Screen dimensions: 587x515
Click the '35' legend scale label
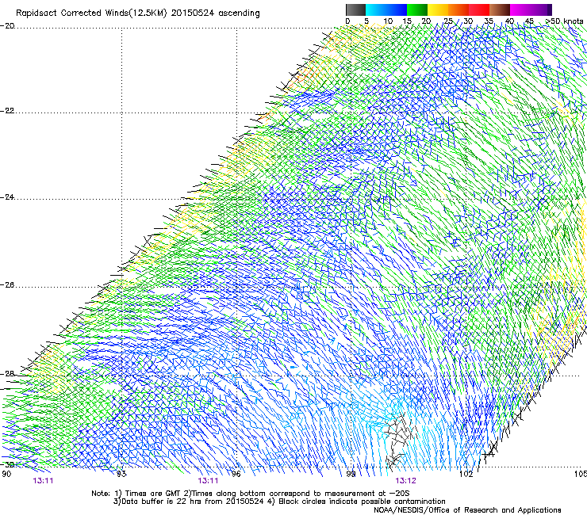click(x=489, y=21)
